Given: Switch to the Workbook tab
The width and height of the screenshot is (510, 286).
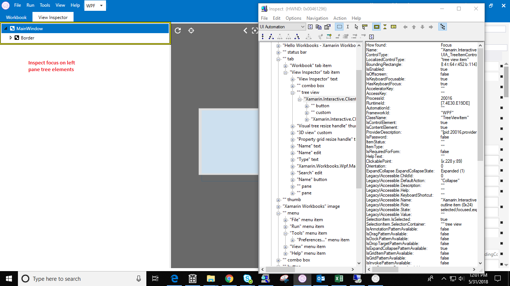Looking at the screenshot, I should click(x=16, y=17).
